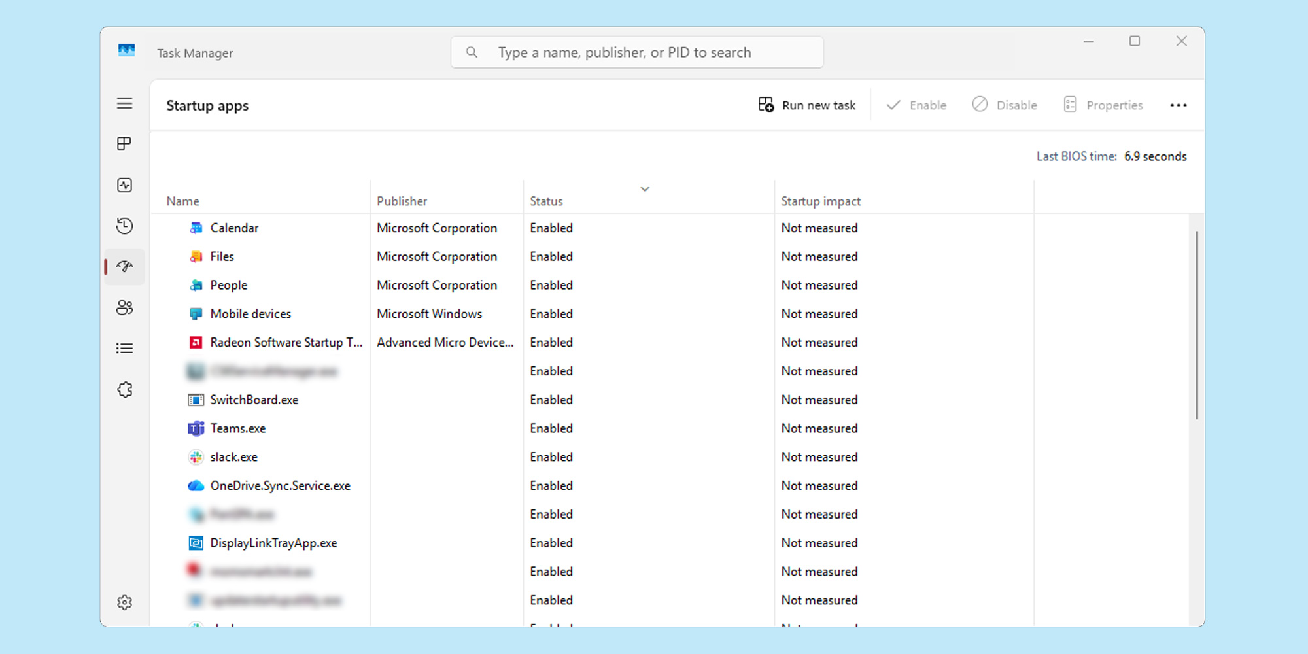Click Enabled status for Files row
The height and width of the screenshot is (654, 1308).
pos(551,257)
